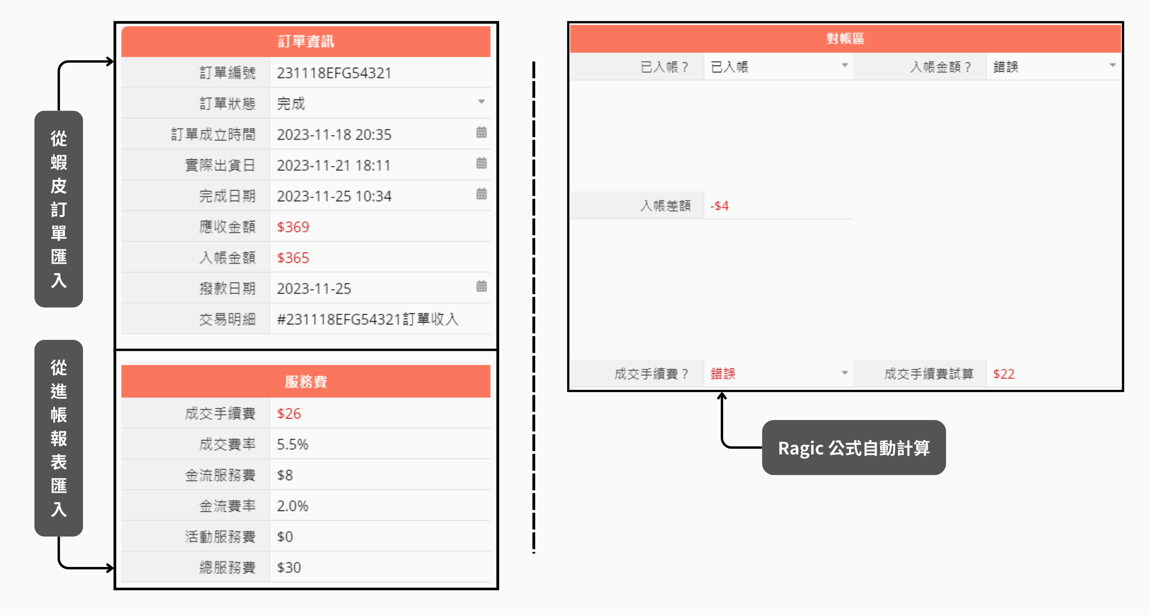Click the 總服務費 value $30

tap(289, 567)
